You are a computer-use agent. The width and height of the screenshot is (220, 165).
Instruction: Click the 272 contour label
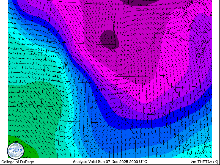tap(114, 94)
